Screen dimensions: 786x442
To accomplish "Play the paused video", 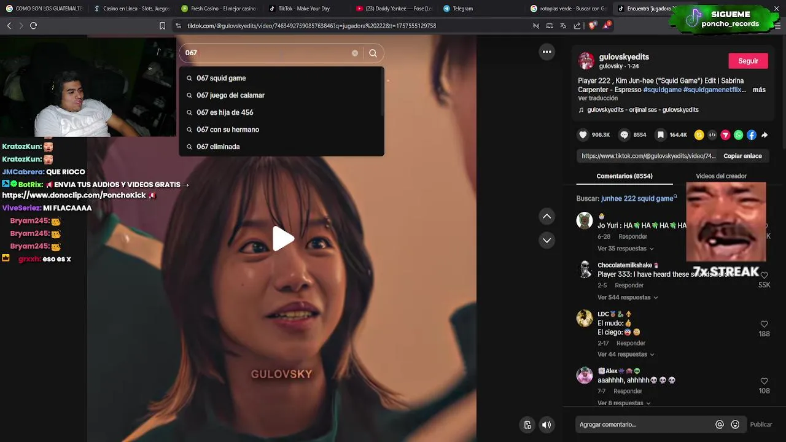I will (x=282, y=239).
